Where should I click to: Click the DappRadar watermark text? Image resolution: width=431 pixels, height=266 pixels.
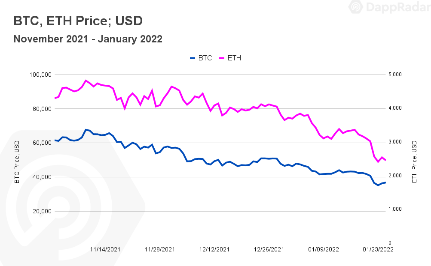click(x=399, y=7)
